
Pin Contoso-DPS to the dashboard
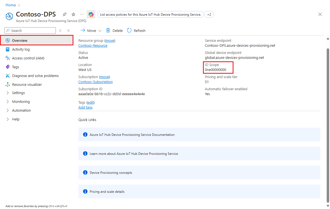(x=64, y=14)
